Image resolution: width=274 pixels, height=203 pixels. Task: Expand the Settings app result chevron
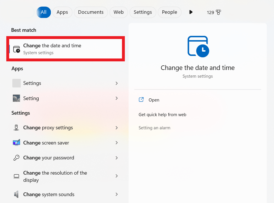click(x=117, y=83)
